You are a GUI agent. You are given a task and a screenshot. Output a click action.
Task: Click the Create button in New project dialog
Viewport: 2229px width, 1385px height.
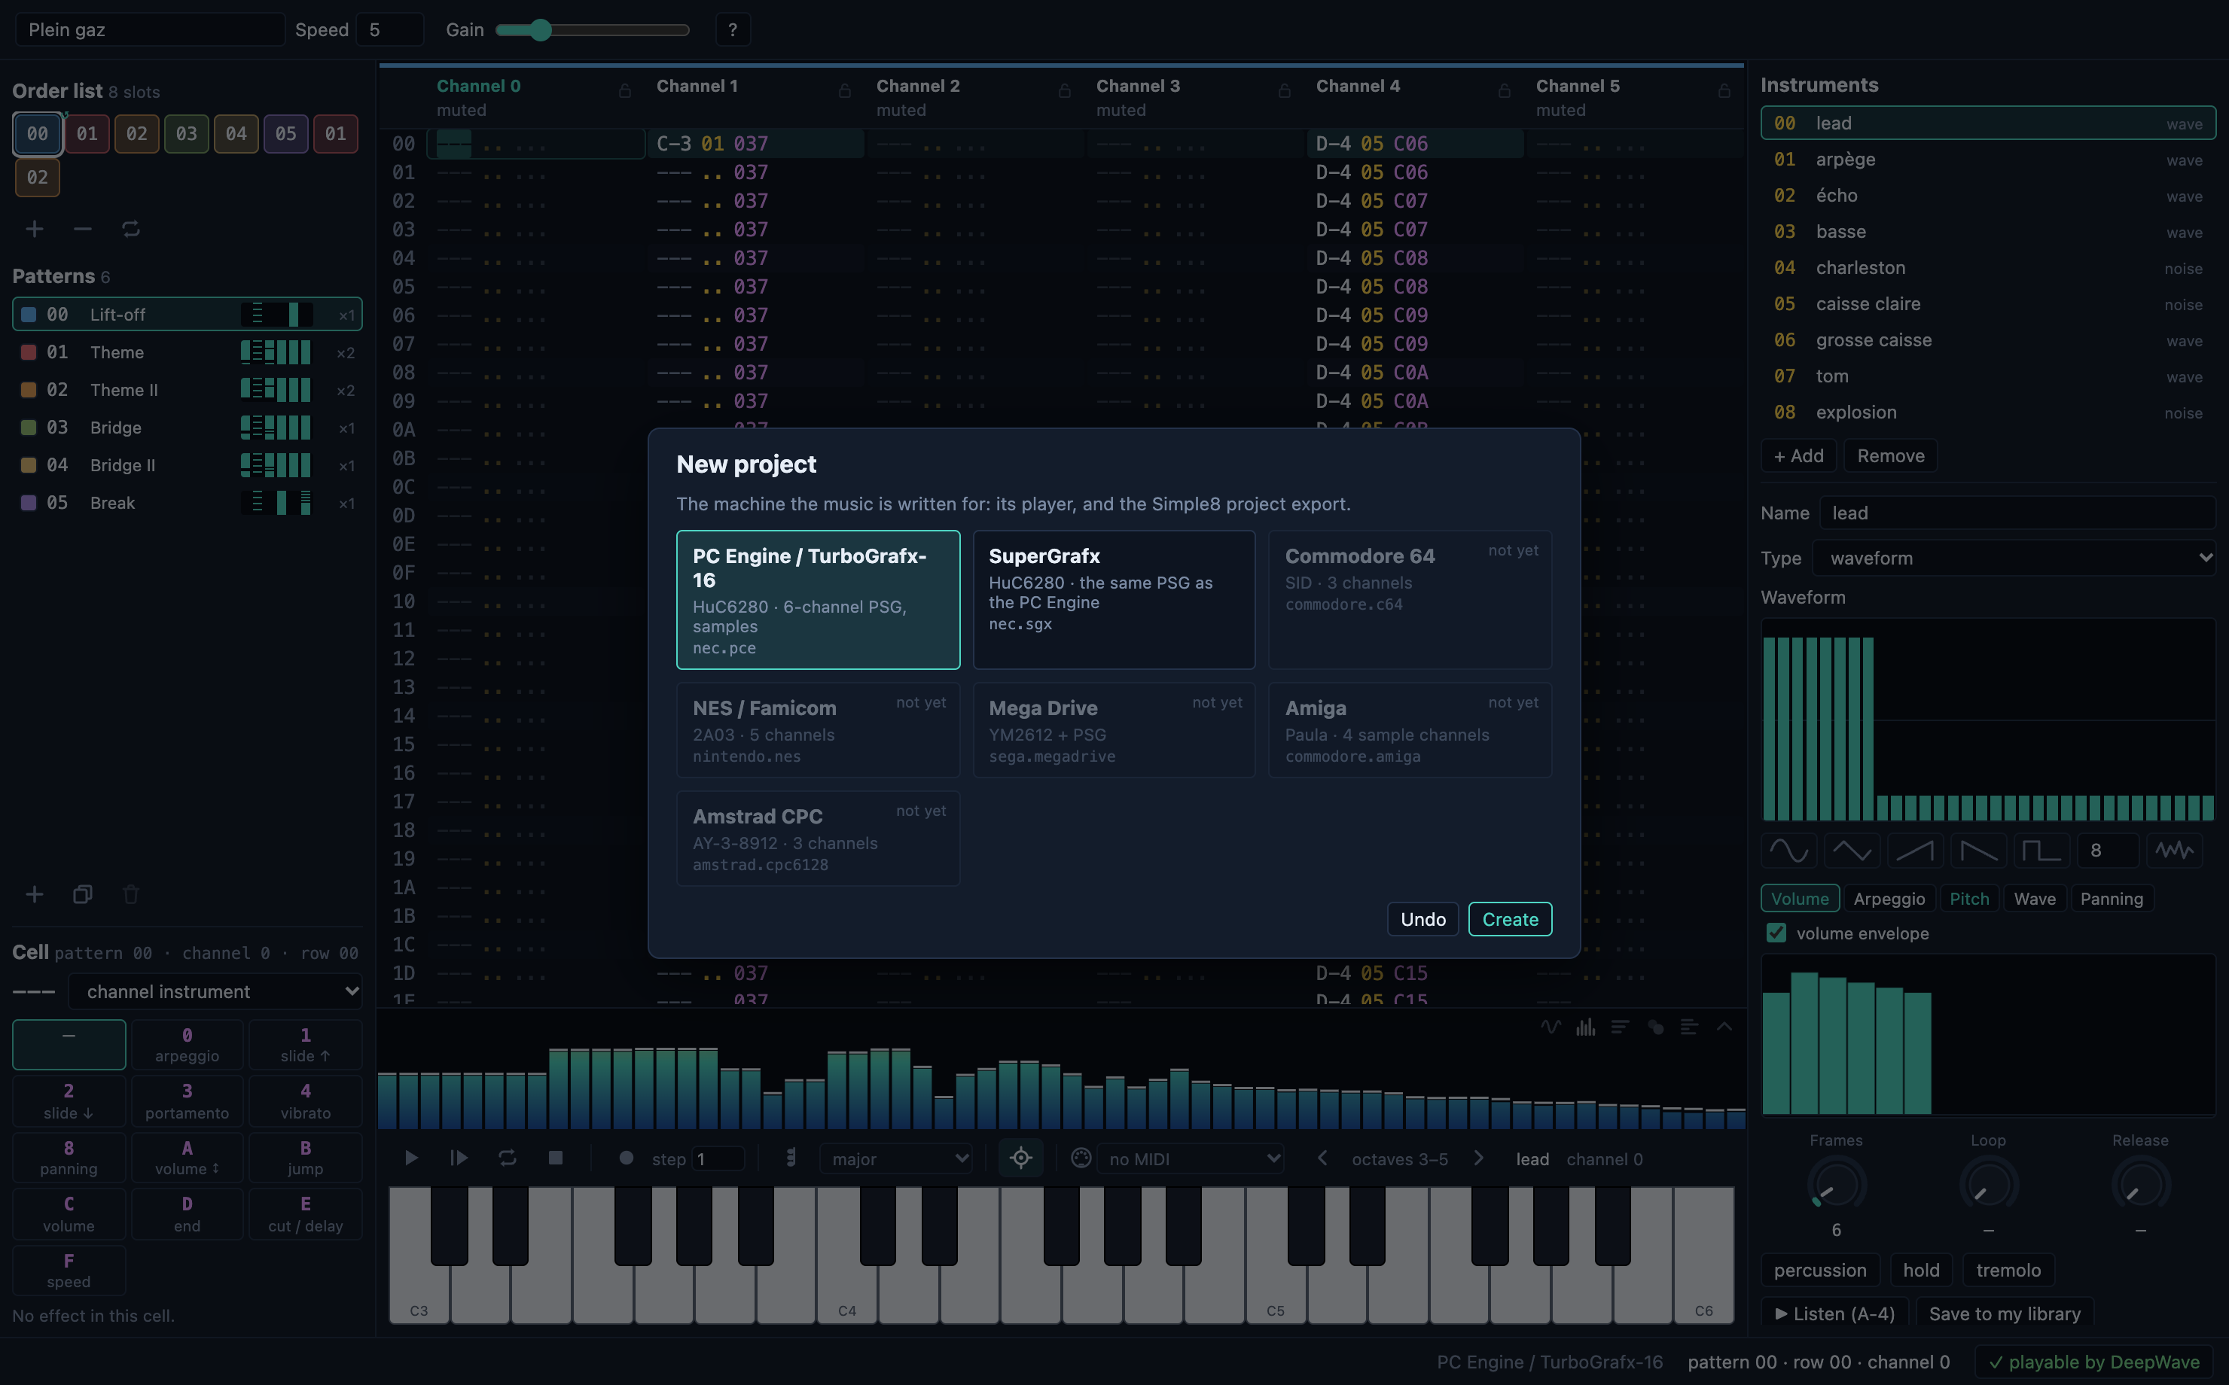(x=1510, y=919)
